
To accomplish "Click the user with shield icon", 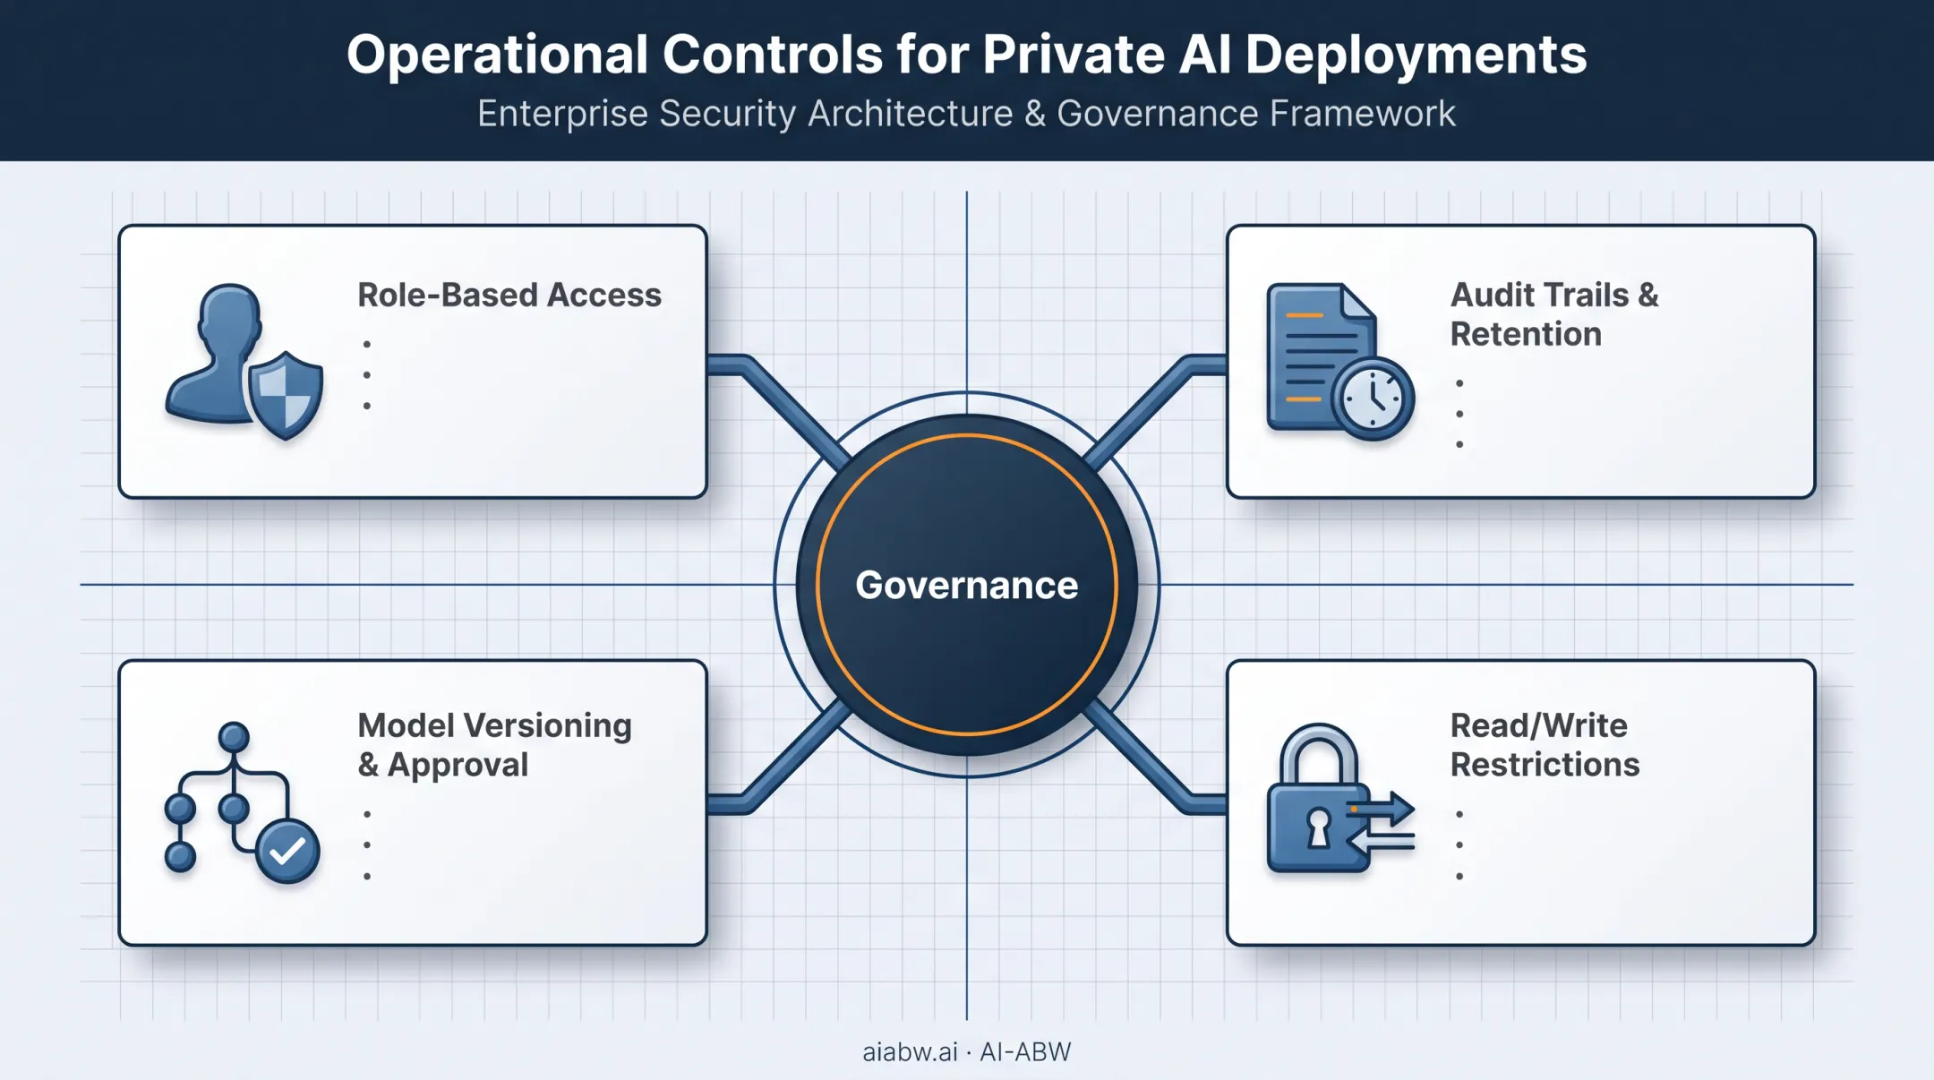I will (x=244, y=362).
